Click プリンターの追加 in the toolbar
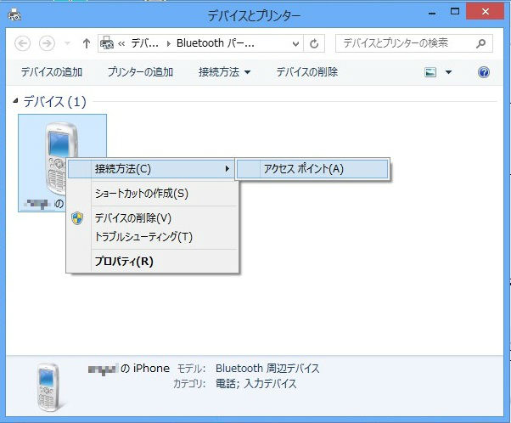 click(x=140, y=72)
